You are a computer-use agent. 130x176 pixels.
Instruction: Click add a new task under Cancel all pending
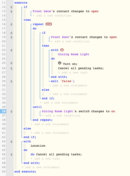pyautogui.click(x=73, y=72)
